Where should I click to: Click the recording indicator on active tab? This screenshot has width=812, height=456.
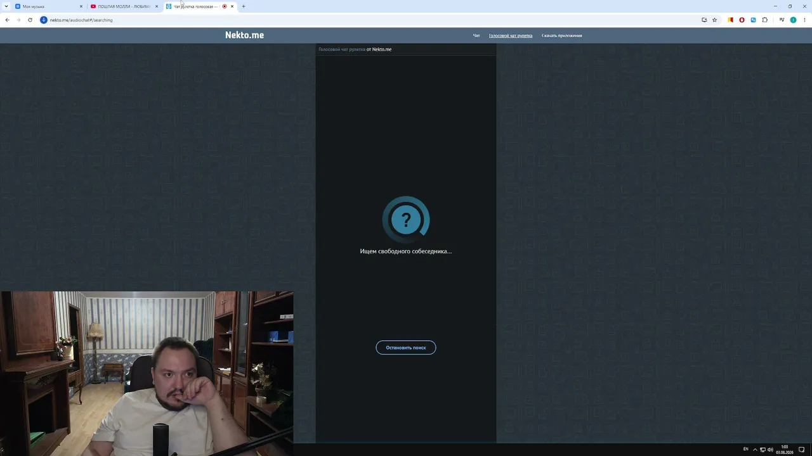click(225, 6)
